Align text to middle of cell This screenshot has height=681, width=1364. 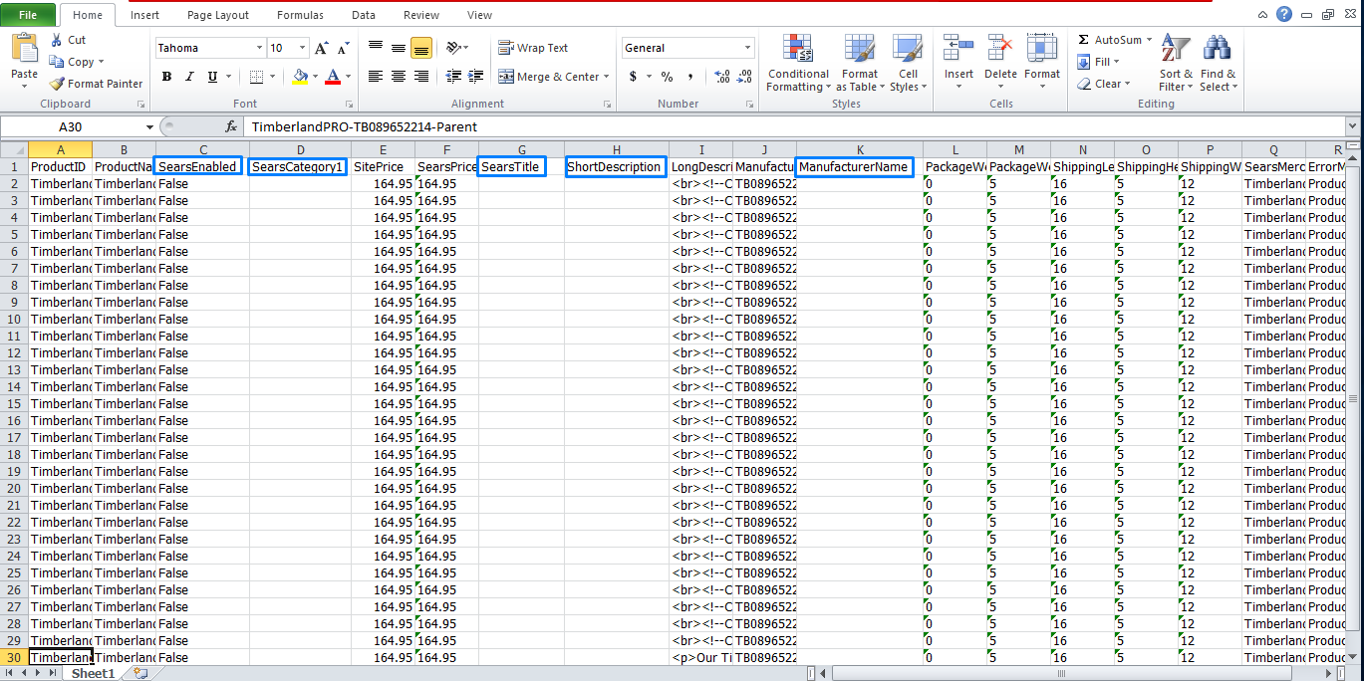click(399, 47)
